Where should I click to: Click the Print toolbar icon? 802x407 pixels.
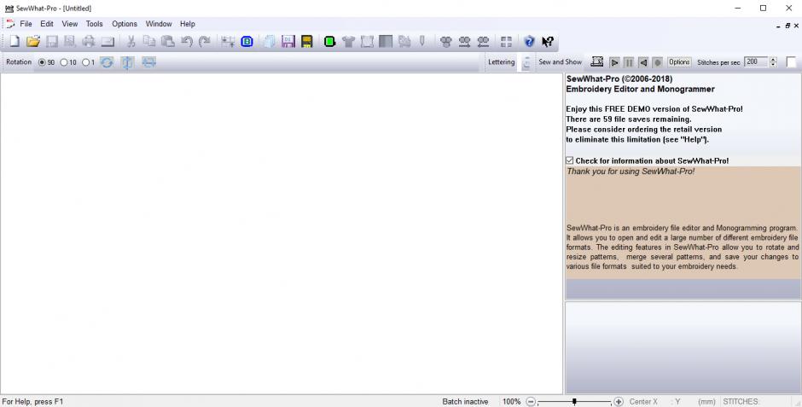(x=89, y=42)
